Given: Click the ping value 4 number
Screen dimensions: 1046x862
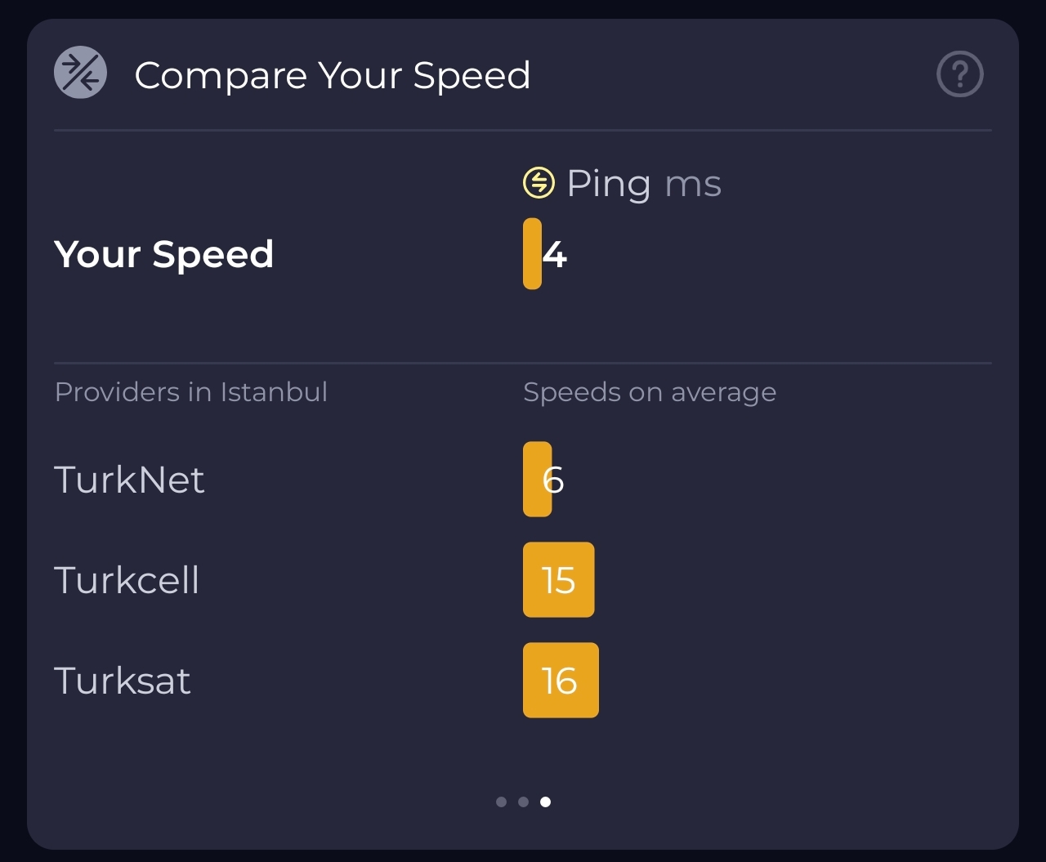Looking at the screenshot, I should [555, 255].
